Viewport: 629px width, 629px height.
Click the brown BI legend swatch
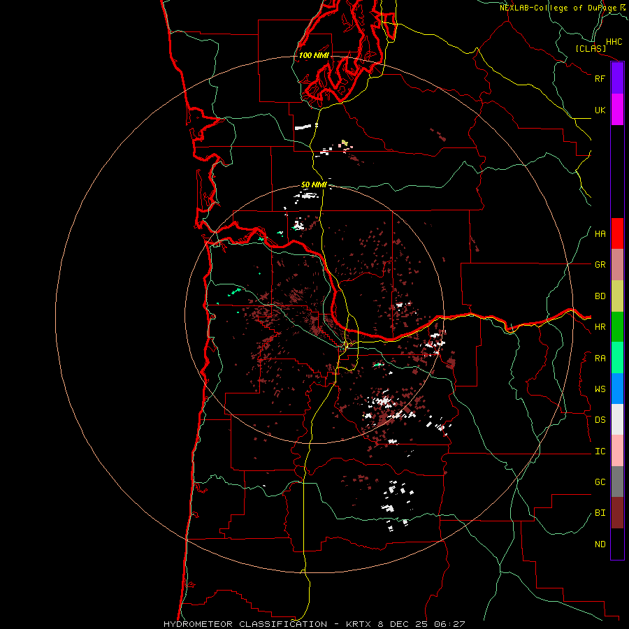pos(617,513)
